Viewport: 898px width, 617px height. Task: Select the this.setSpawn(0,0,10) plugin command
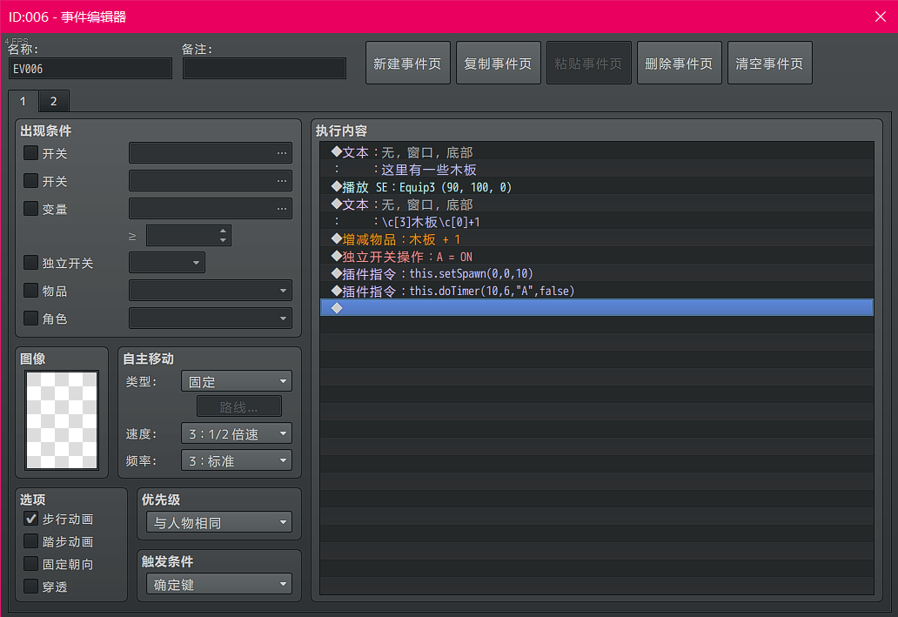tap(597, 273)
